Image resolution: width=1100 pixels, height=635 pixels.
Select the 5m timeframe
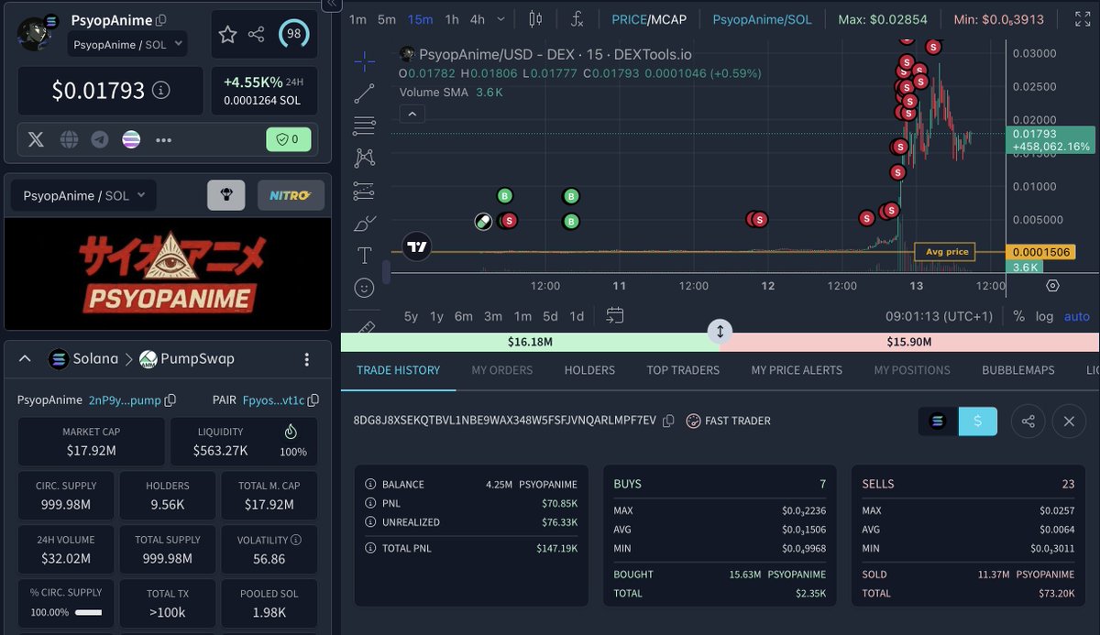click(x=387, y=19)
